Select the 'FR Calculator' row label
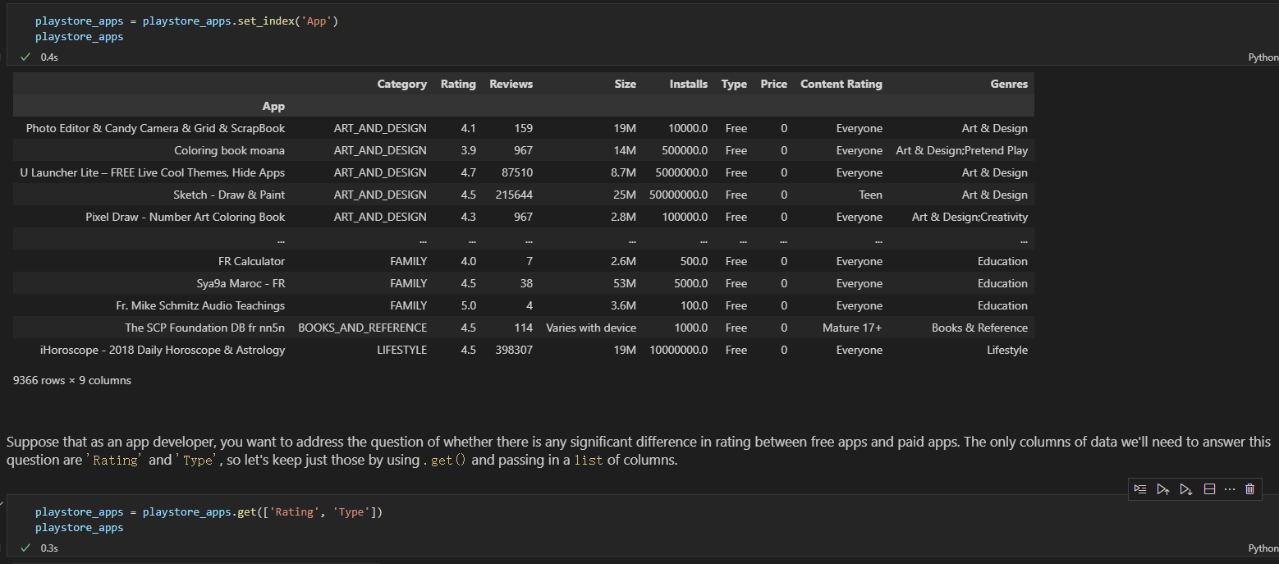 251,261
